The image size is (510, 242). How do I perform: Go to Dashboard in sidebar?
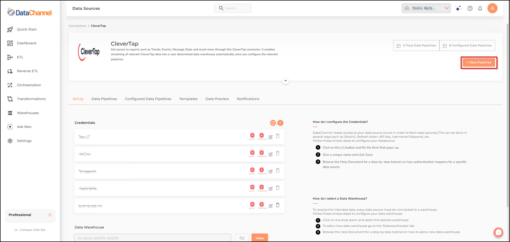point(27,43)
